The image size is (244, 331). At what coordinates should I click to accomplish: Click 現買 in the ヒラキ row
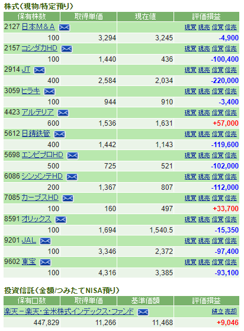(191, 91)
